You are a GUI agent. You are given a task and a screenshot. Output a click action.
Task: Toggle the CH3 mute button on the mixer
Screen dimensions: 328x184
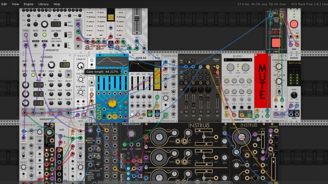click(x=201, y=112)
